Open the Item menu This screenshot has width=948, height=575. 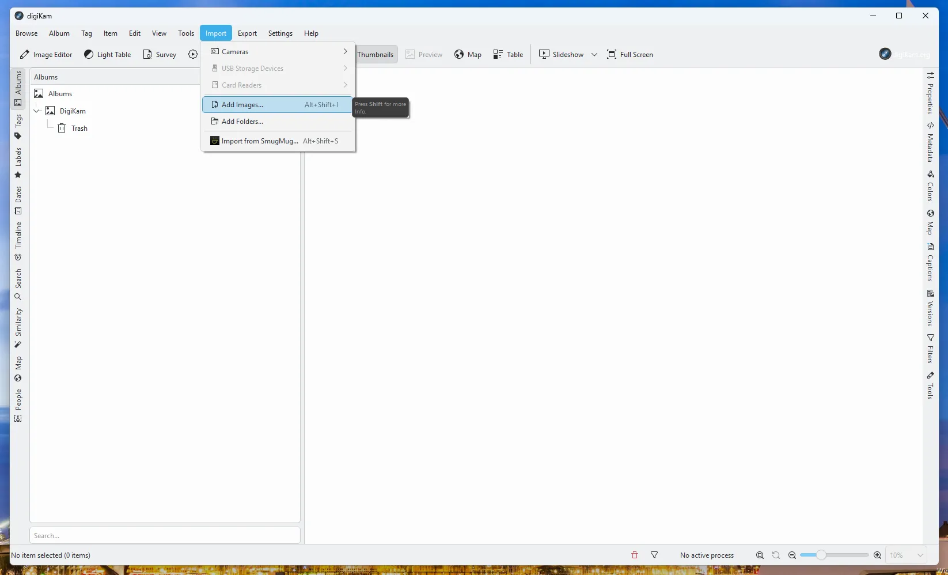pos(111,33)
